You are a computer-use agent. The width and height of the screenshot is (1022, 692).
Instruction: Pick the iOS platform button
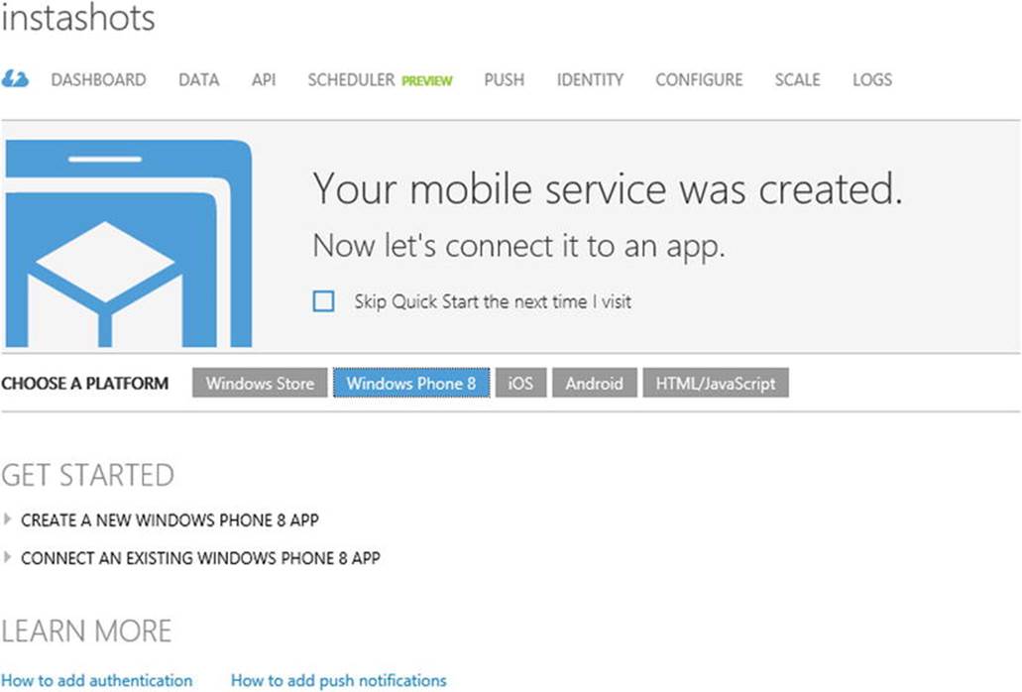point(520,383)
